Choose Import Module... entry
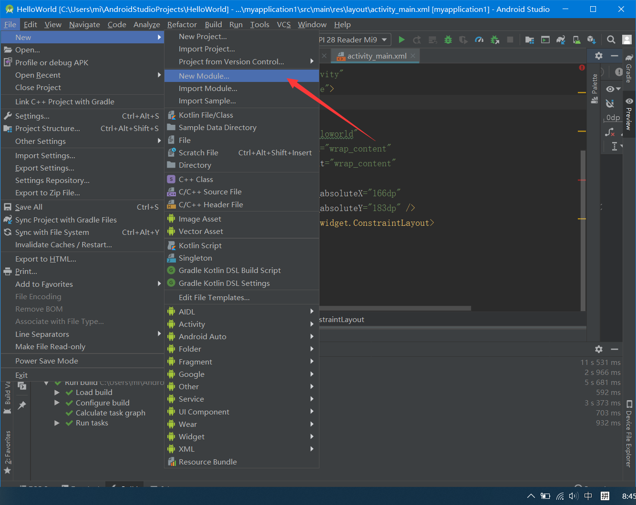This screenshot has width=636, height=505. 242,88
